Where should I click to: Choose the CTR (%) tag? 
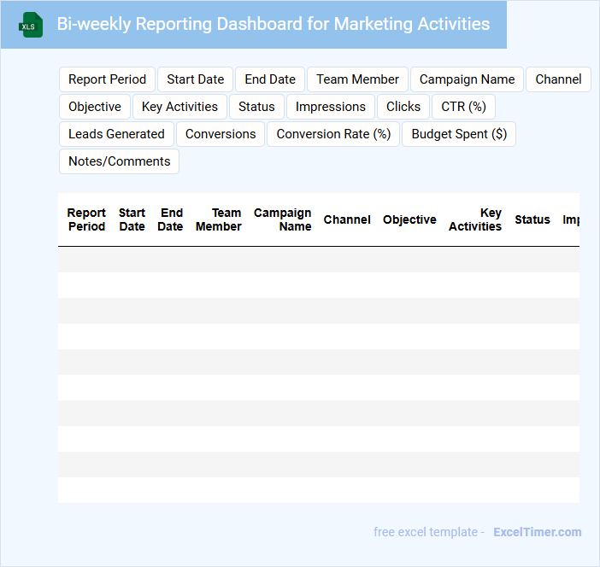coord(463,107)
